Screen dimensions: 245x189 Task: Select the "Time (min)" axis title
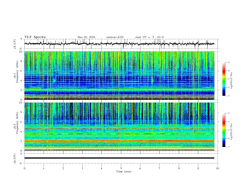[x=124, y=171]
